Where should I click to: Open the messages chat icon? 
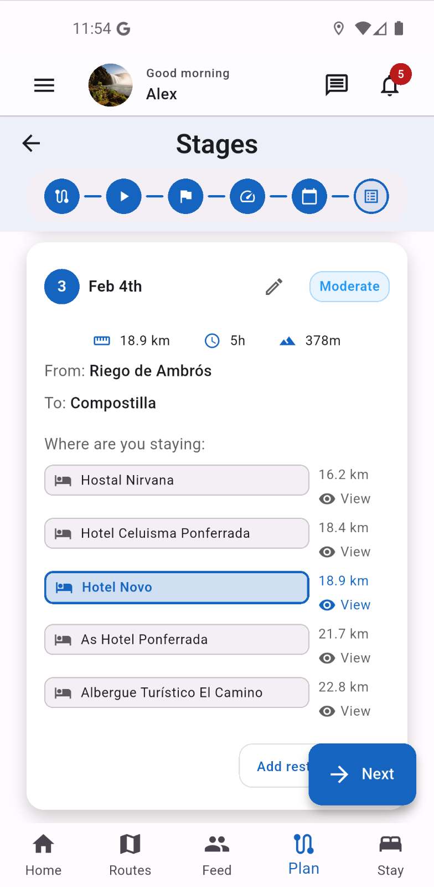click(336, 85)
